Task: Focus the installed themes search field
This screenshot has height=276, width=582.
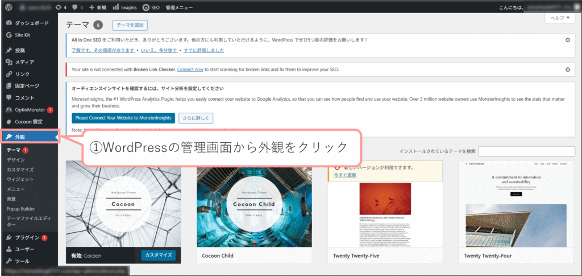Action: 526,151
